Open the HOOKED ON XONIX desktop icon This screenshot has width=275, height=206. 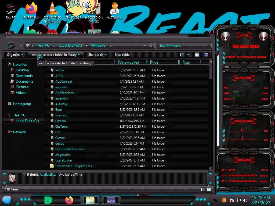click(94, 13)
